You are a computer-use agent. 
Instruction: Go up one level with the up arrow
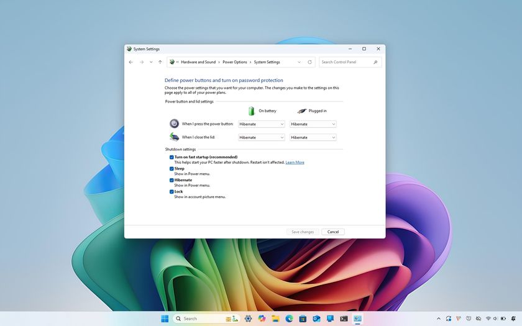(x=160, y=62)
